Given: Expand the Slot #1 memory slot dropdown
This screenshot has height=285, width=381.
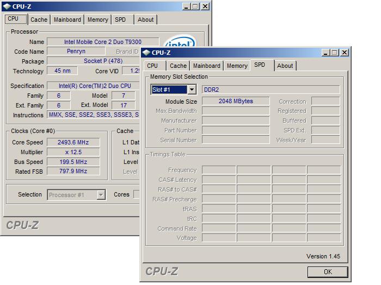Looking at the screenshot, I should [192, 90].
